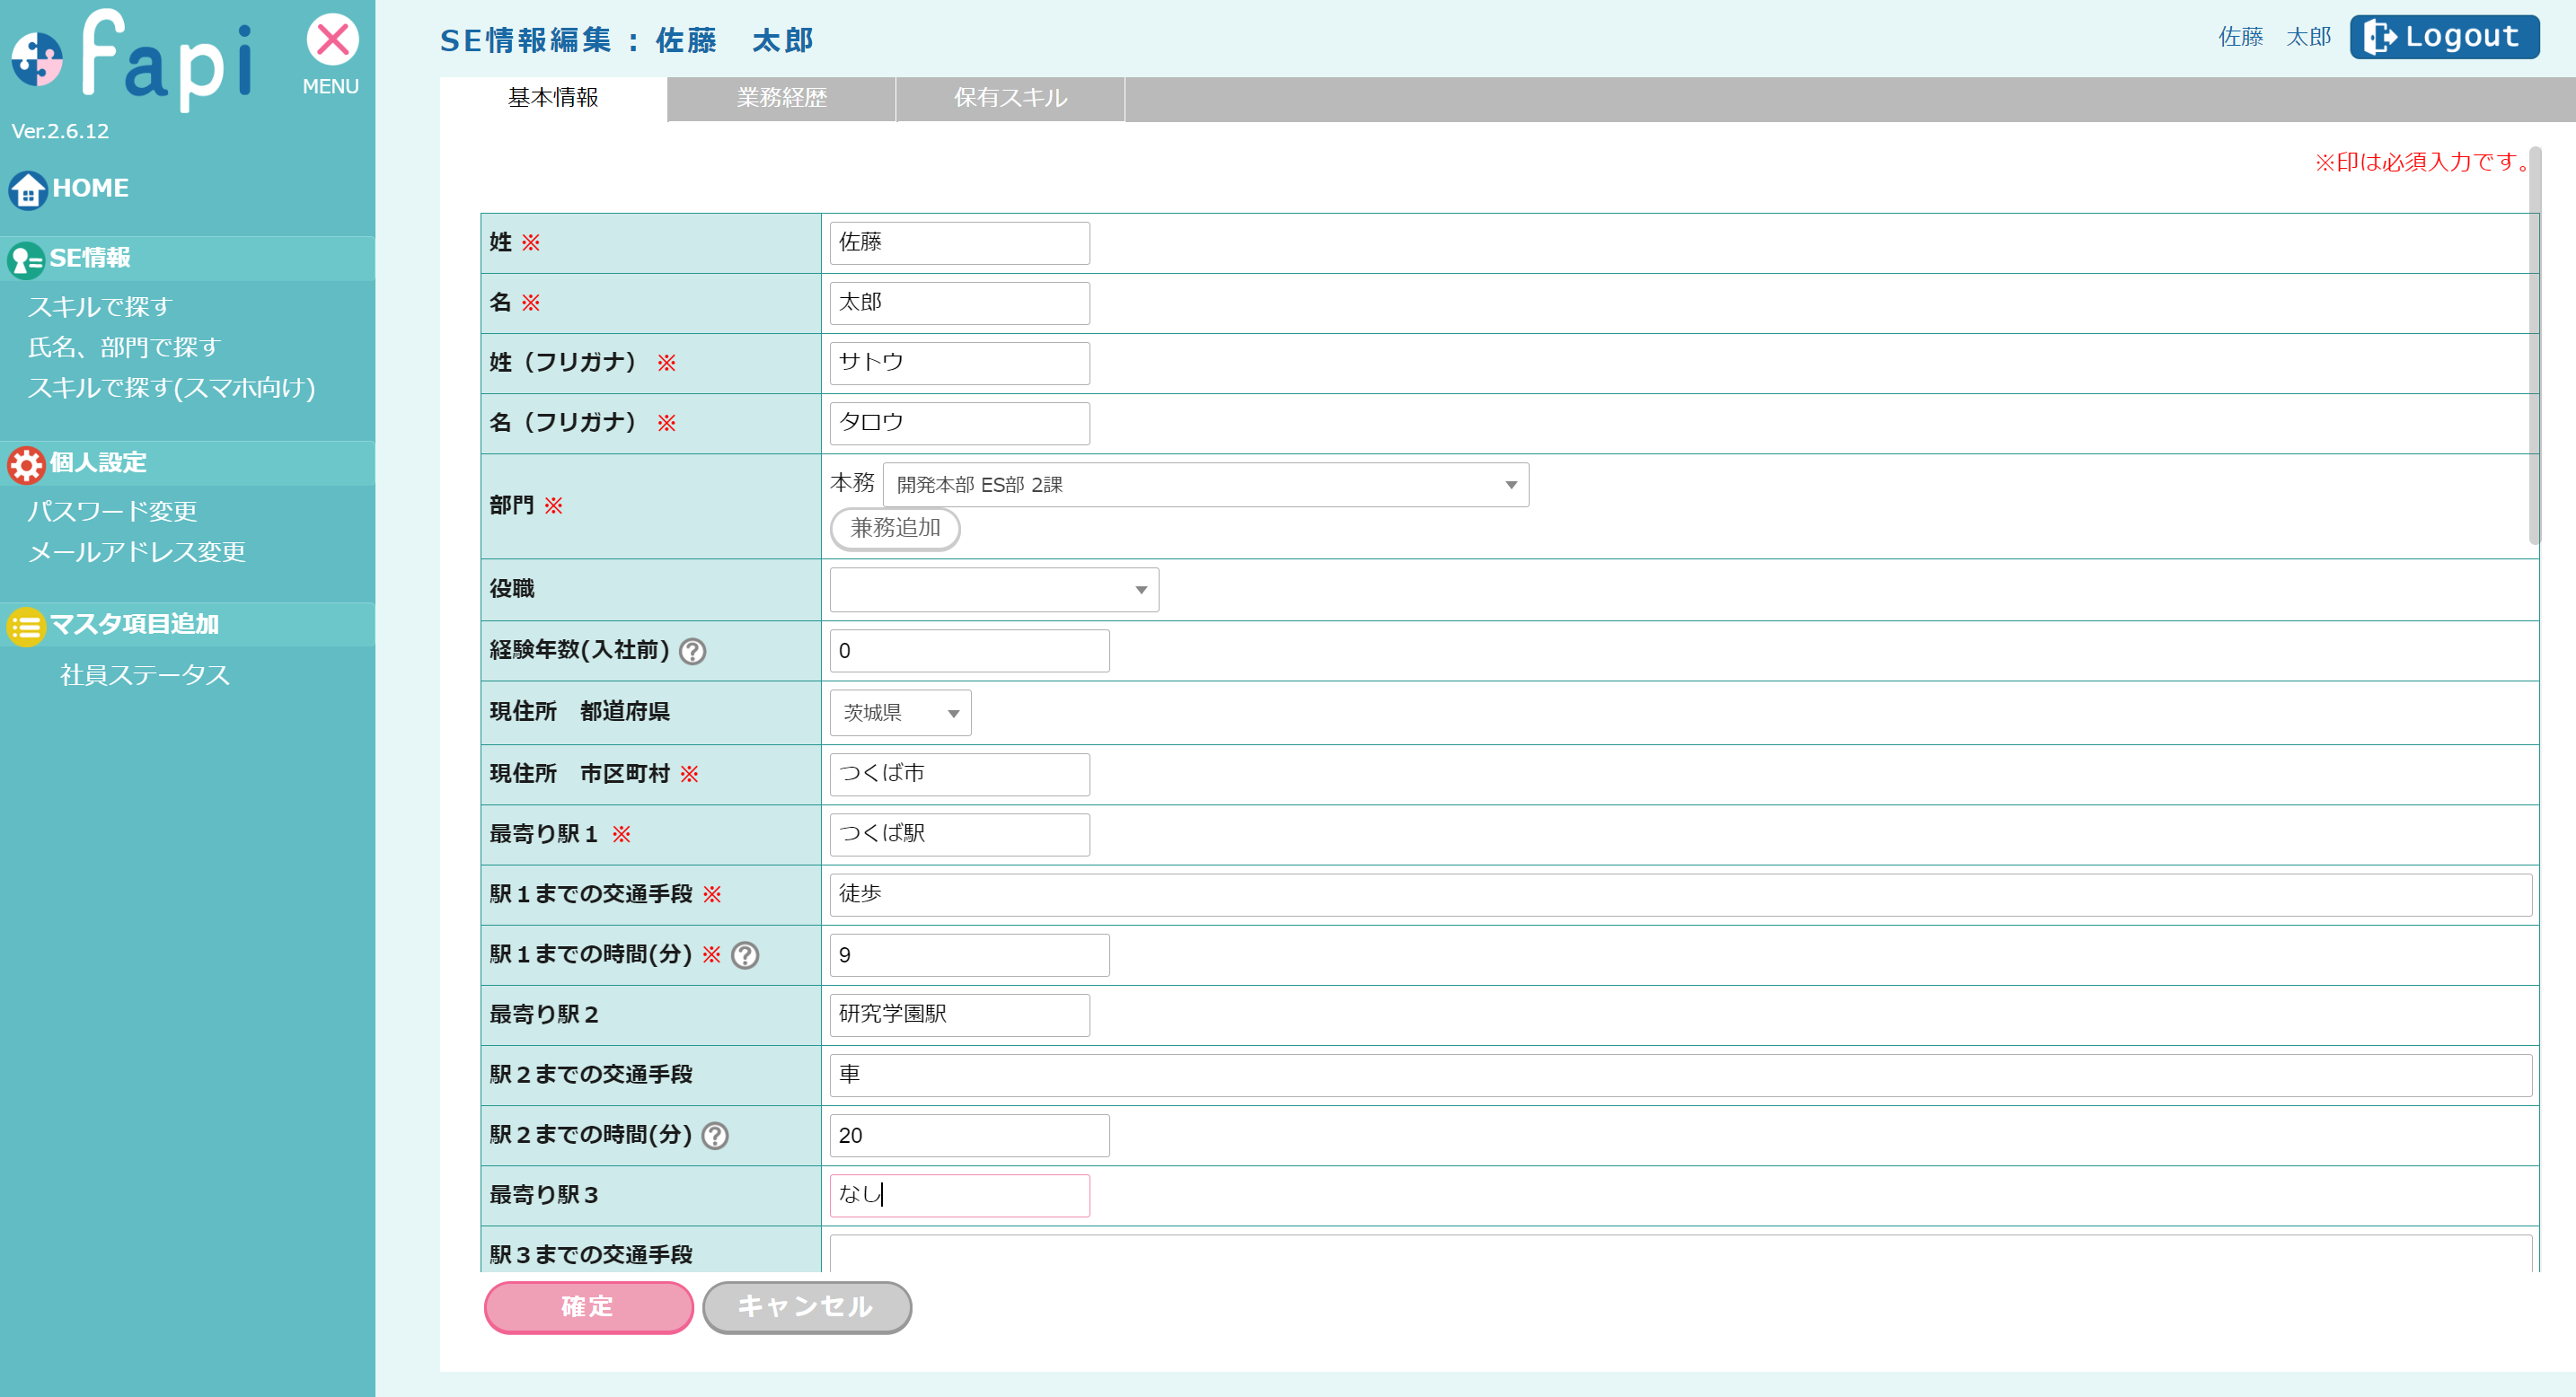Click the SE情報 person icon
Image resolution: width=2576 pixels, height=1397 pixels.
(26, 259)
